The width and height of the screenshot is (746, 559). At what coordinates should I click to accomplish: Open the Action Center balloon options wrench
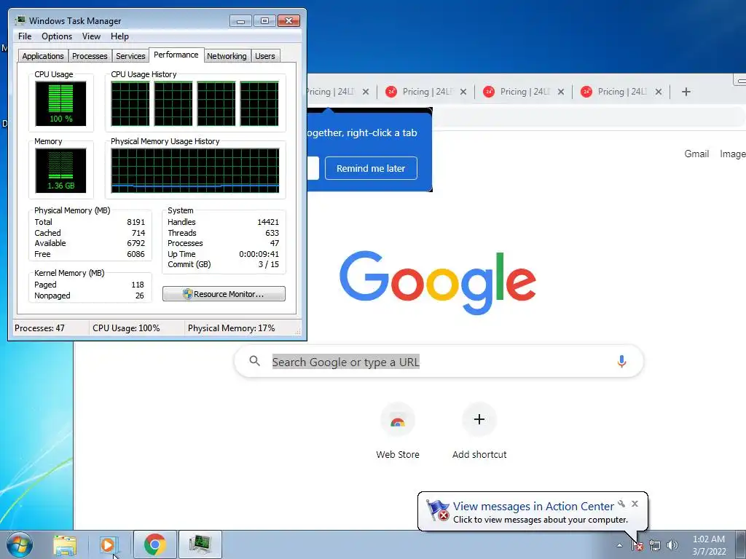(x=621, y=504)
